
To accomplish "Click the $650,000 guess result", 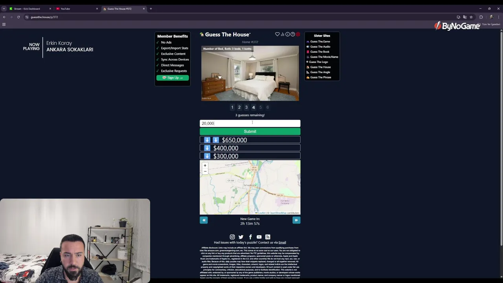I will pos(250,140).
